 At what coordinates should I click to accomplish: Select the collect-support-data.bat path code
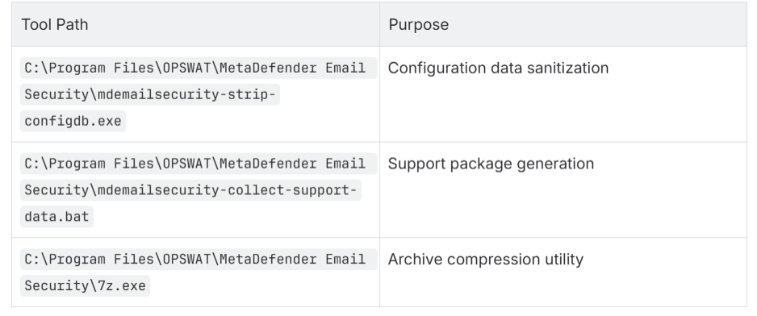(x=199, y=189)
